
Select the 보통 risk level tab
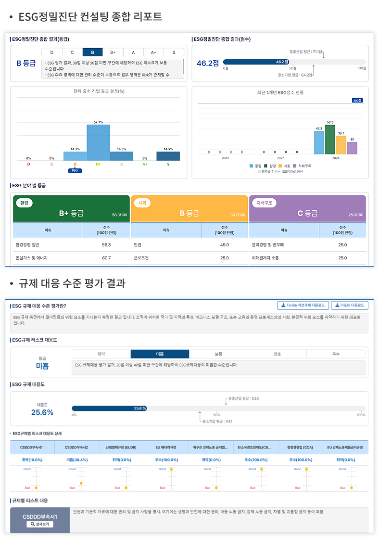coord(218,354)
